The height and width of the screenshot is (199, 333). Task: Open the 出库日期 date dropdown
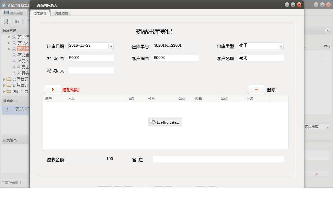[x=112, y=46]
